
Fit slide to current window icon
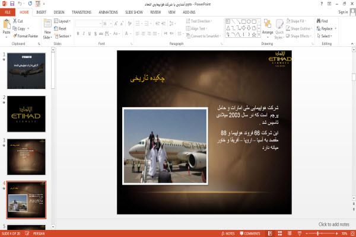click(352, 233)
